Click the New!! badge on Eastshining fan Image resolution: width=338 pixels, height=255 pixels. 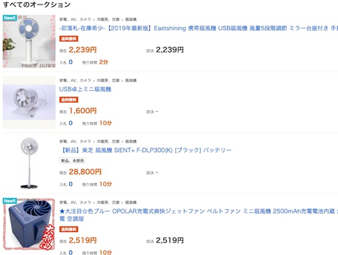[x=10, y=18]
